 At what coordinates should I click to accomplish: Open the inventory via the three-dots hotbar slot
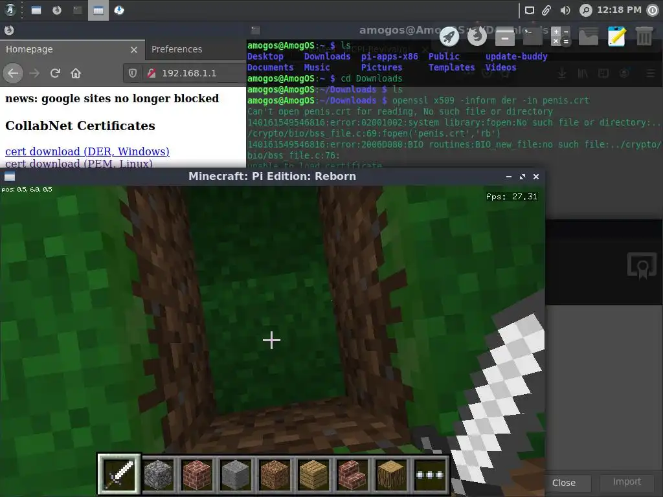pyautogui.click(x=430, y=474)
